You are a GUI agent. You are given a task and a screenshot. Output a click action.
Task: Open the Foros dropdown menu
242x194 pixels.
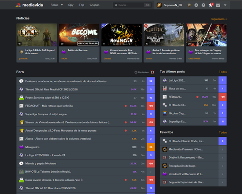point(57,5)
